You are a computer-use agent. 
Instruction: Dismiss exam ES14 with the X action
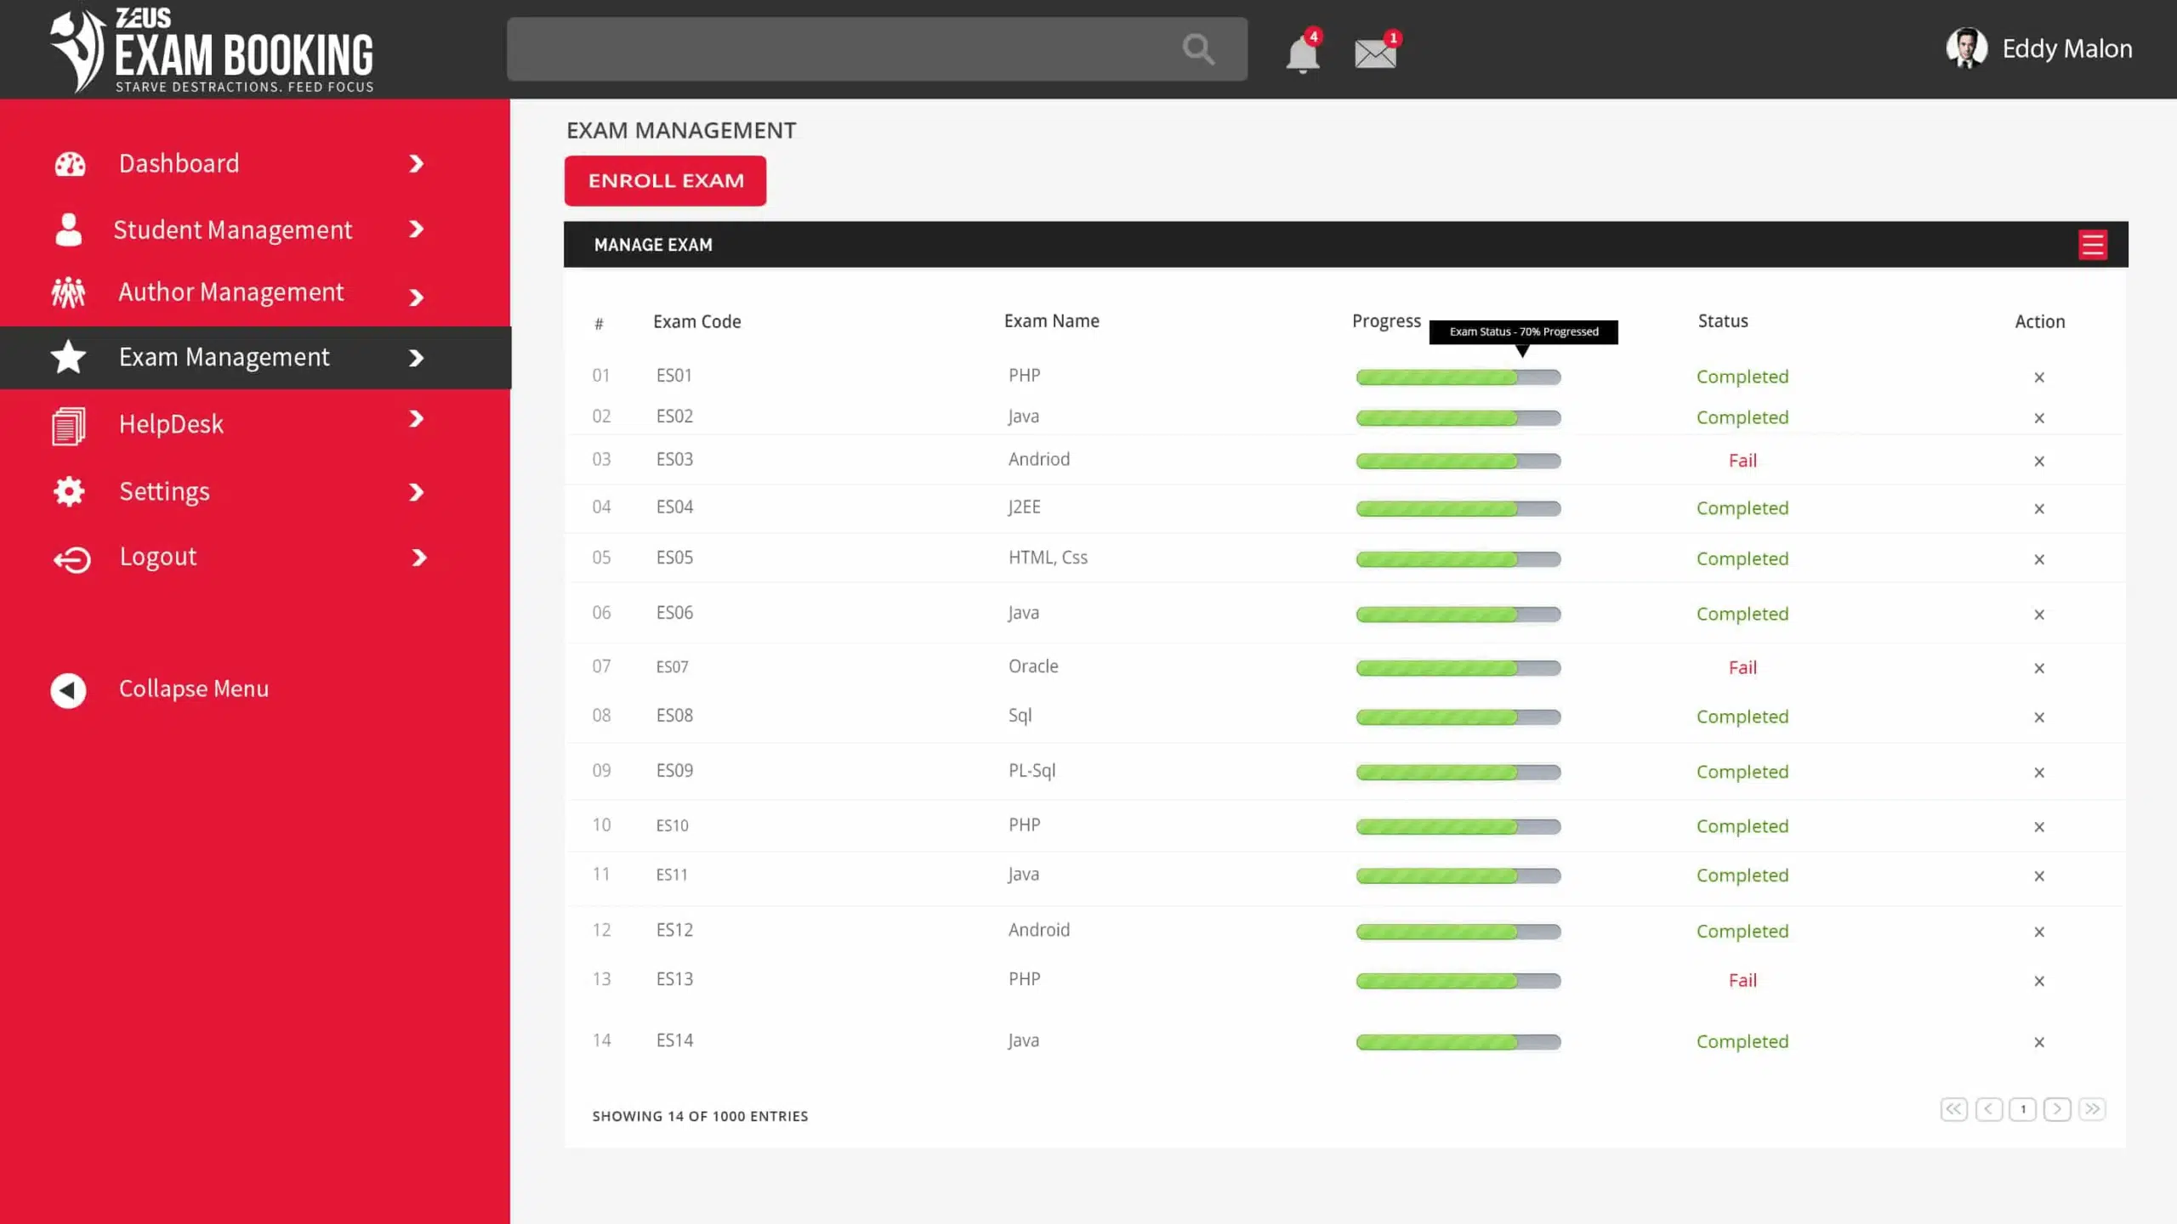pos(2040,1042)
